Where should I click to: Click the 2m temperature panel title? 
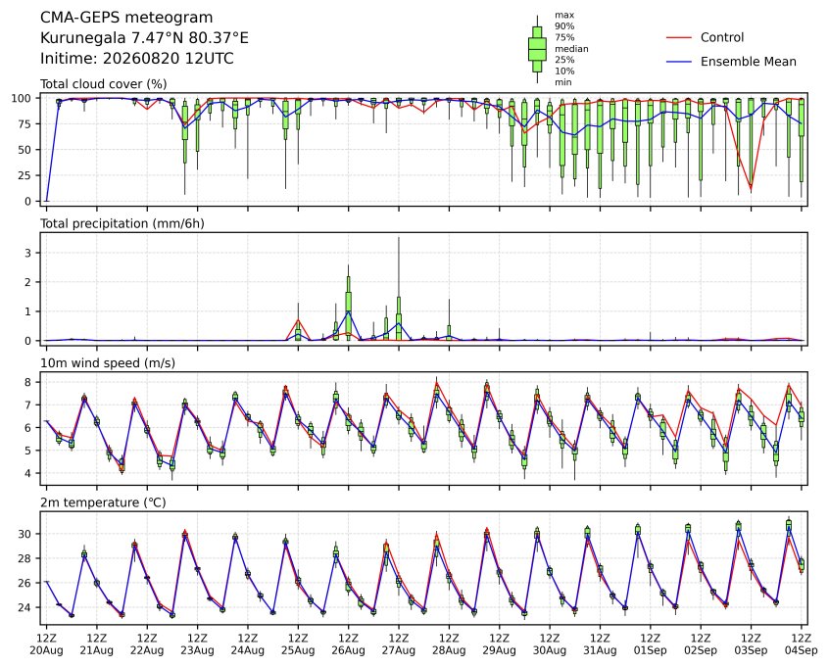pyautogui.click(x=103, y=502)
